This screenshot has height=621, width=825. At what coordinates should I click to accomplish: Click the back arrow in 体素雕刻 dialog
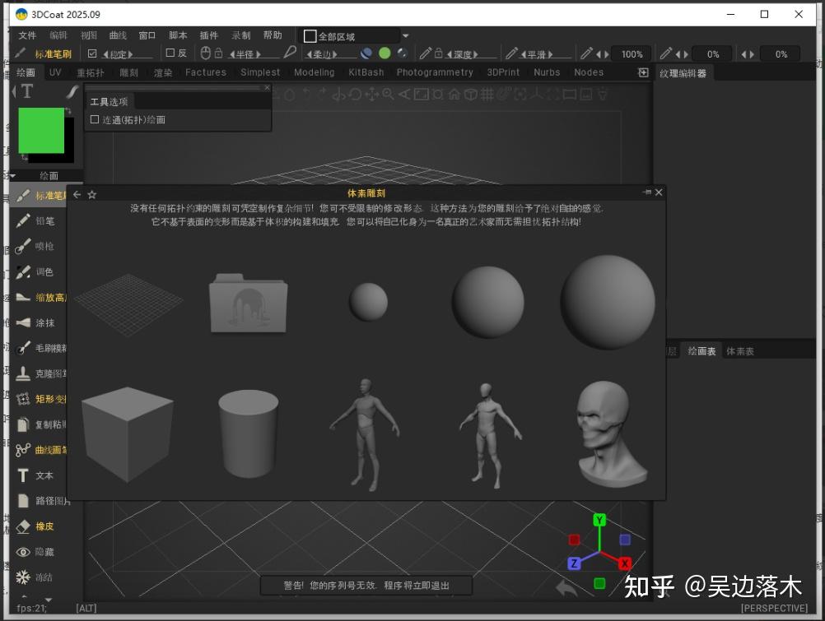pyautogui.click(x=77, y=192)
